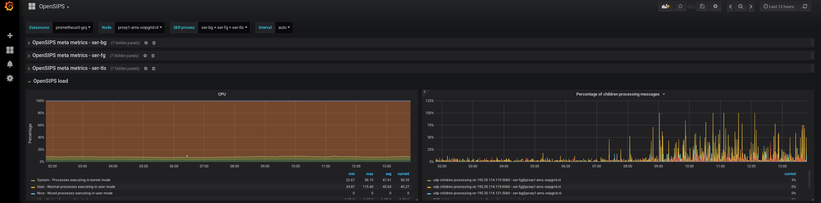Image resolution: width=821 pixels, height=203 pixels.
Task: Open the CPU panel title menu
Action: (x=222, y=94)
